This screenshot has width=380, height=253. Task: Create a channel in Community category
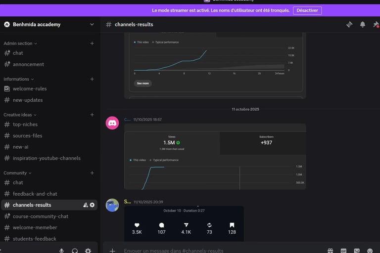point(92,173)
